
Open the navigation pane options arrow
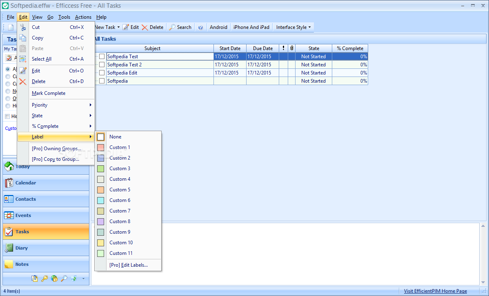[x=83, y=278]
